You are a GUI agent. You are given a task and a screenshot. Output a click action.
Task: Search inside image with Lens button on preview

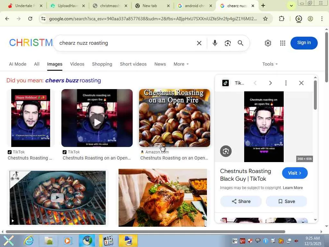[x=226, y=151]
